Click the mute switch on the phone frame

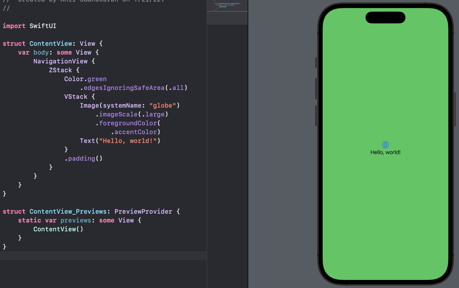click(x=315, y=62)
